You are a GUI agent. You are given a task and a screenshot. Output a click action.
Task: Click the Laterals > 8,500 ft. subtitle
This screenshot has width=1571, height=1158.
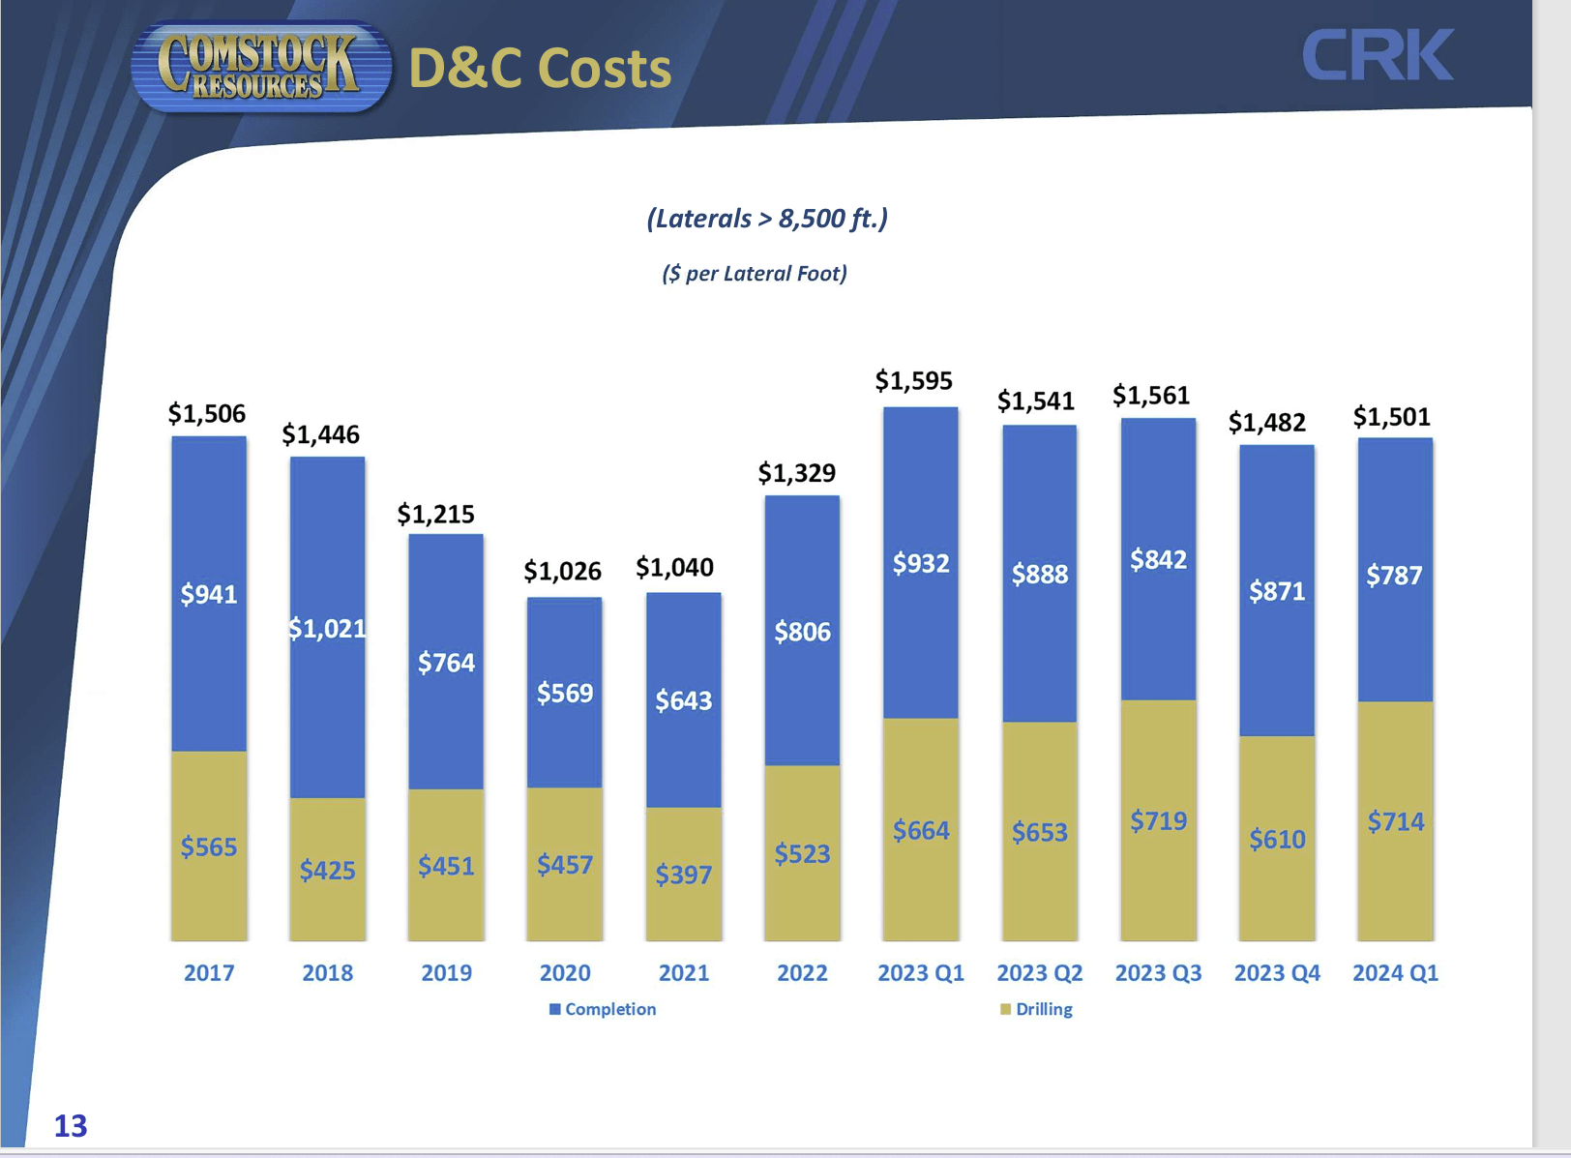coord(767,220)
